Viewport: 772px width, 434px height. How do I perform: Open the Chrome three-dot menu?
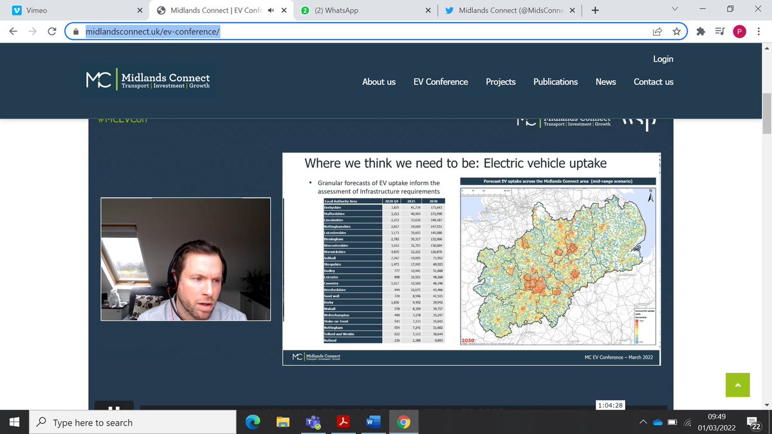coord(758,32)
